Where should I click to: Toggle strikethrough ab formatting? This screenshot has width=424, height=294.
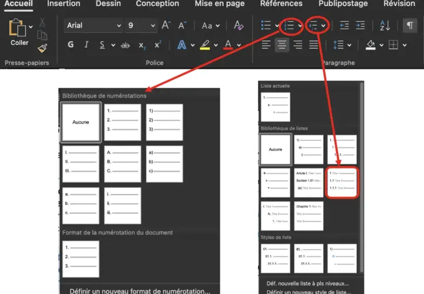click(x=125, y=45)
